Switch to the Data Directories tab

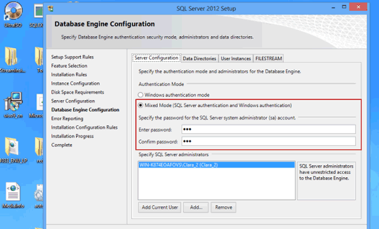pos(200,58)
